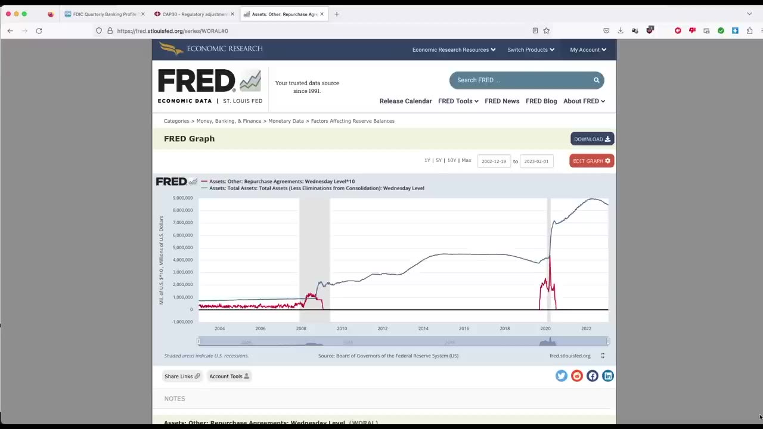763x429 pixels.
Task: Open the extensions puzzle-piece menu
Action: [749, 30]
